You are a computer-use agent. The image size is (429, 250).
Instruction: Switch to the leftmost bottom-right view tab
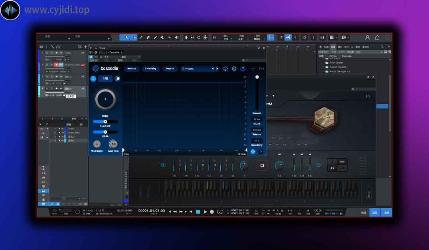[x=363, y=213]
